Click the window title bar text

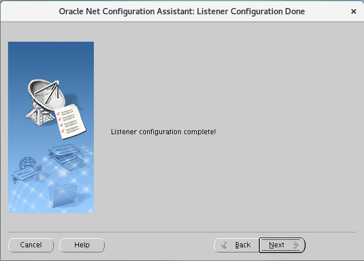coord(182,11)
